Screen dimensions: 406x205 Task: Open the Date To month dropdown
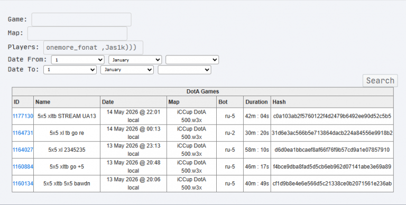(127, 70)
